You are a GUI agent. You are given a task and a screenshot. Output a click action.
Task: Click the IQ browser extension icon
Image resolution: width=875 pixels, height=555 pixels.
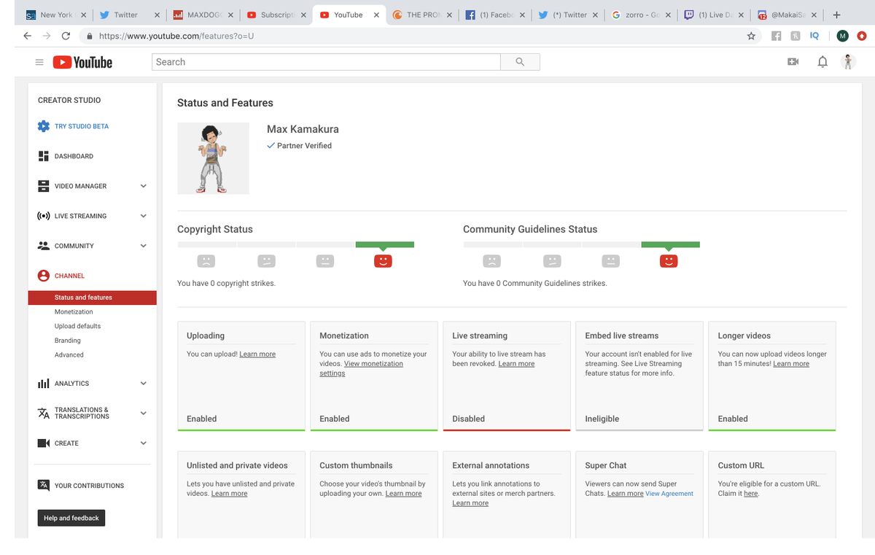[x=814, y=36]
